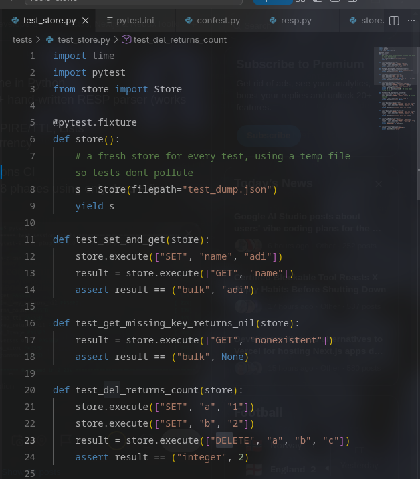Switch to the pytest.ini tab
420x479 pixels.
tap(135, 21)
